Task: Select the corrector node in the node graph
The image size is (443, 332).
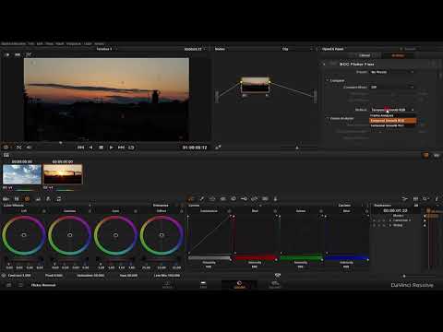Action: click(x=255, y=85)
